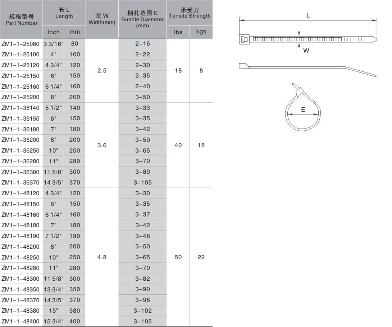Click the 3 3/16" inch length cell

[53, 44]
